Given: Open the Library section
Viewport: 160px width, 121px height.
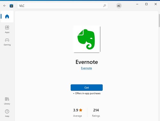Looking at the screenshot, I should 7,101.
